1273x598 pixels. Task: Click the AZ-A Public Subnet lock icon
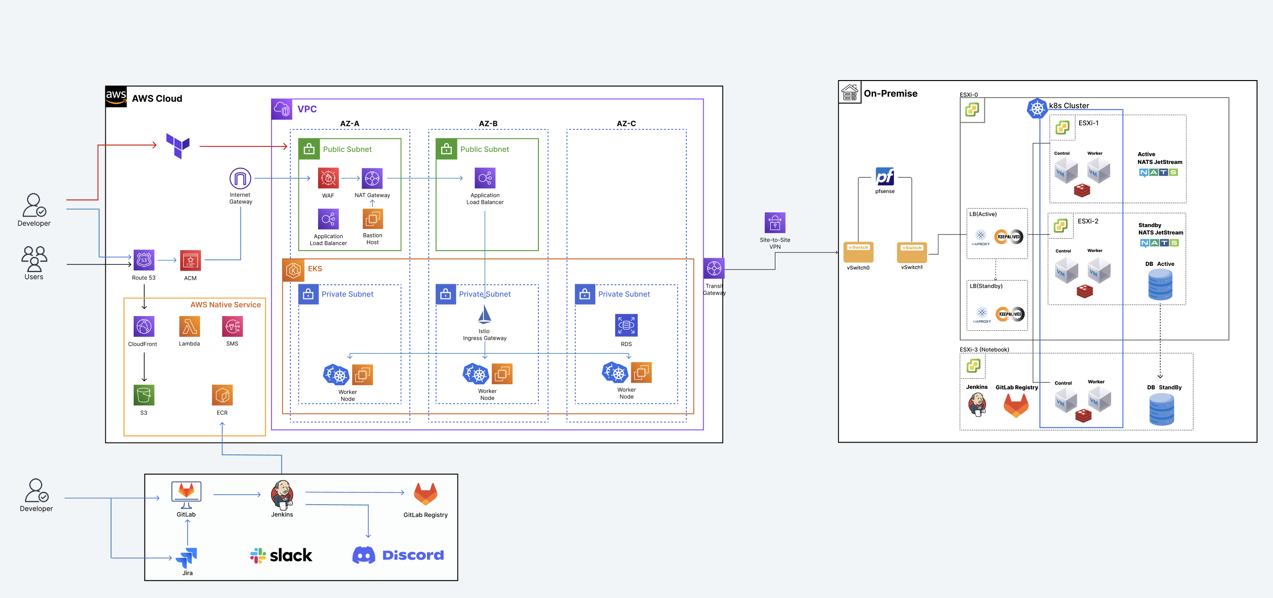pyautogui.click(x=309, y=149)
